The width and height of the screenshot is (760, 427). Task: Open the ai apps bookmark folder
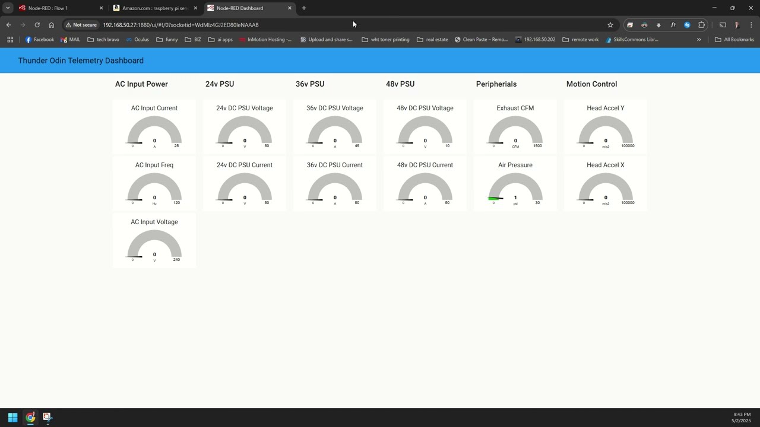coord(220,40)
